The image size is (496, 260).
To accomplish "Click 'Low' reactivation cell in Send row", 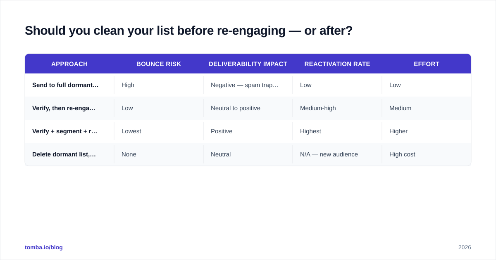I will 337,85.
